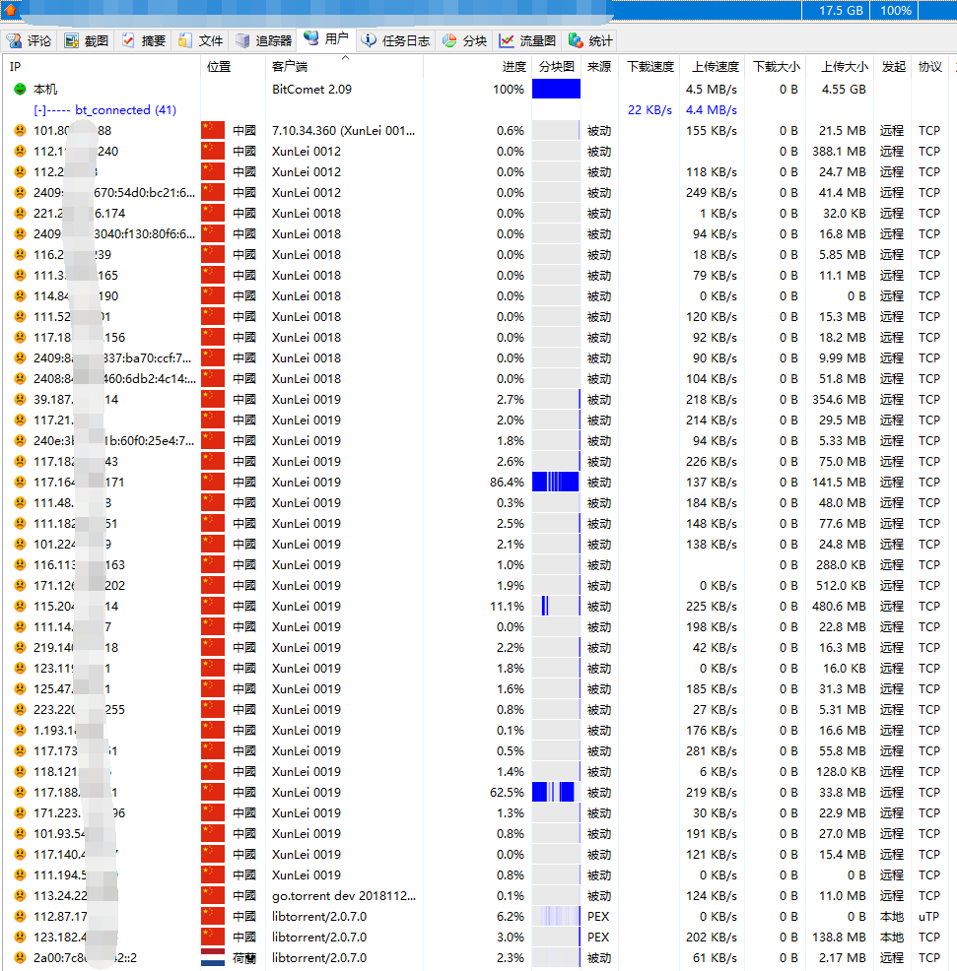Viewport: 957px width, 971px height.
Task: Click the Netherlands flag in the last row
Action: click(213, 958)
